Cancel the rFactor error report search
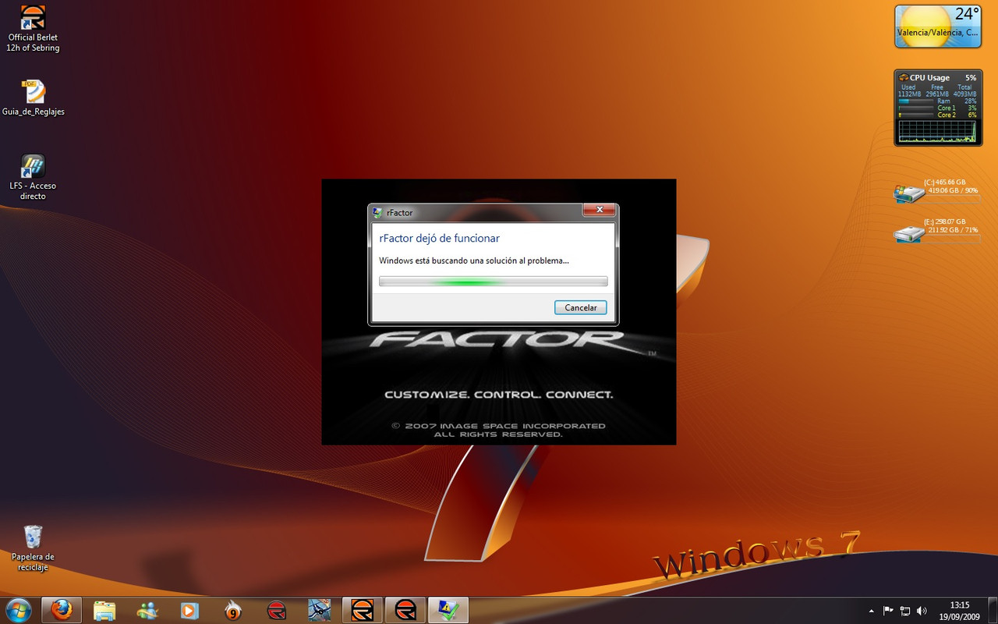Image resolution: width=998 pixels, height=624 pixels. coord(580,307)
